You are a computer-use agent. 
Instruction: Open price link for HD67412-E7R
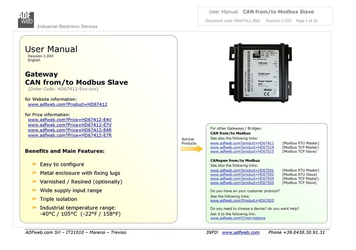tap(70, 135)
